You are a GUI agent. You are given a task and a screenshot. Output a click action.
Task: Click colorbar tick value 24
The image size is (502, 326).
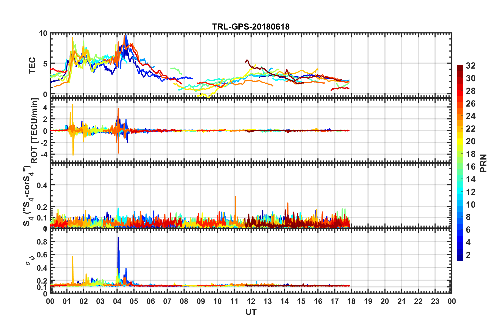[471, 116]
